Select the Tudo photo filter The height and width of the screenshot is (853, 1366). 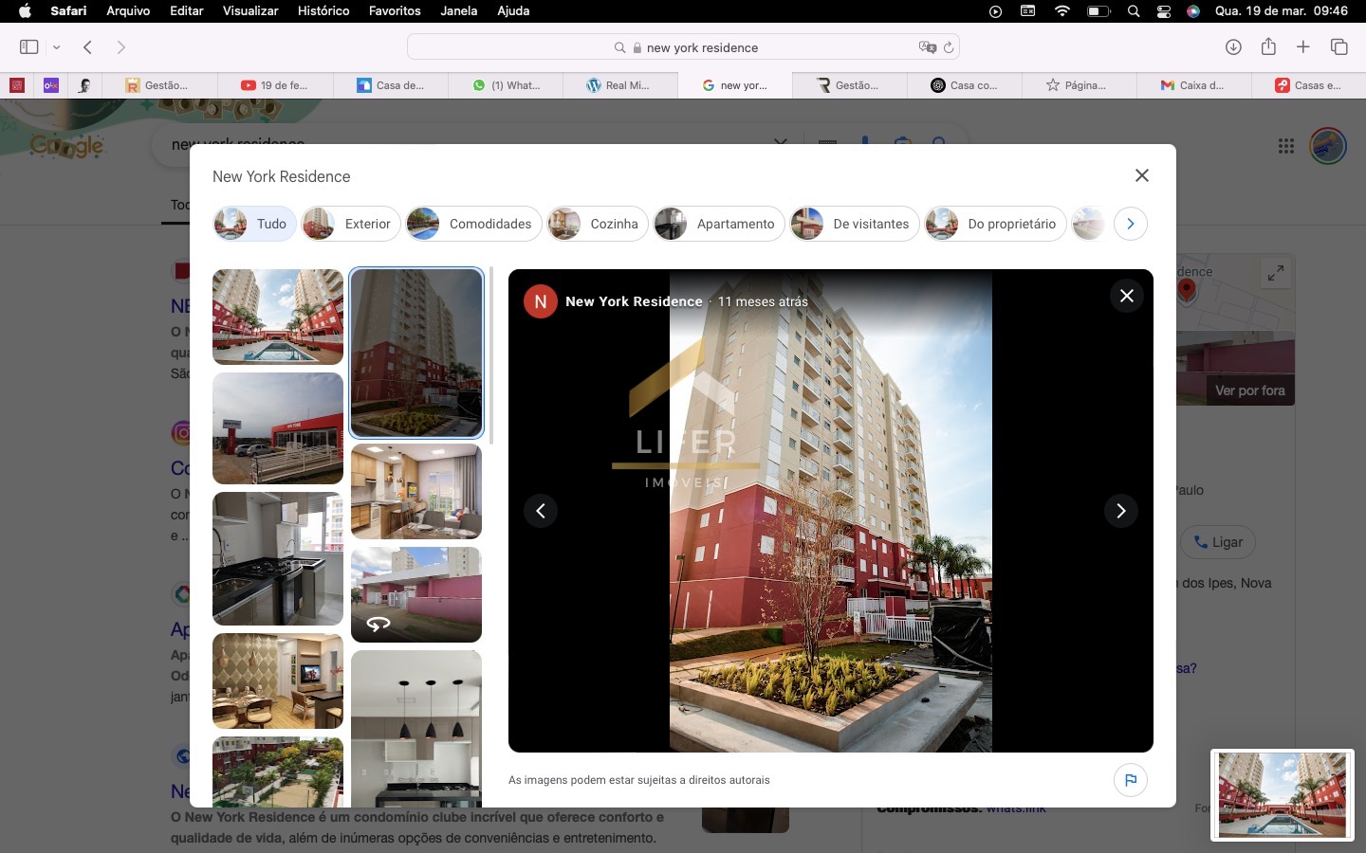click(254, 224)
